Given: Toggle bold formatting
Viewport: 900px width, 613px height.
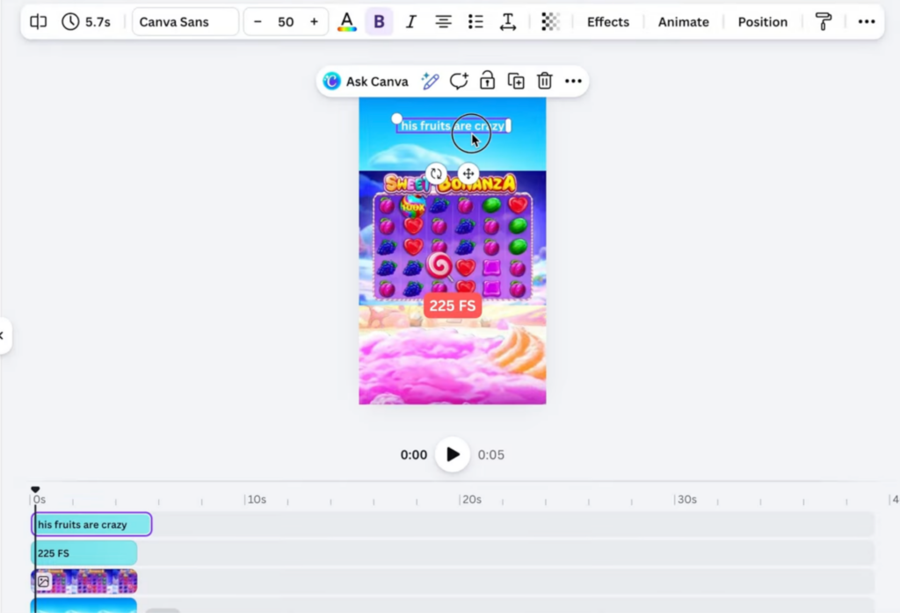Looking at the screenshot, I should point(379,22).
